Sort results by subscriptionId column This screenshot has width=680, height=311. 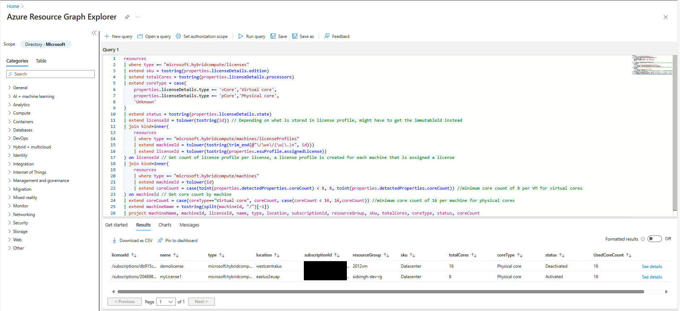pos(337,255)
